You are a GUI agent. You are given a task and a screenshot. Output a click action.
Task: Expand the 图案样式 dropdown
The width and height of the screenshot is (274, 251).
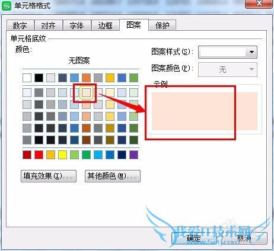coord(228,52)
